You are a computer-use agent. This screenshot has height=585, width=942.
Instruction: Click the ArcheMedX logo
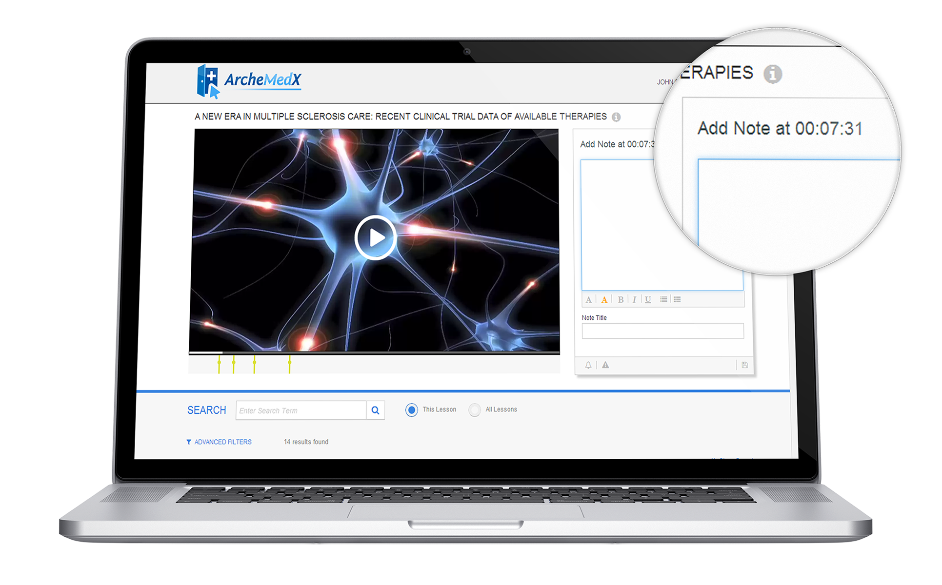click(250, 81)
